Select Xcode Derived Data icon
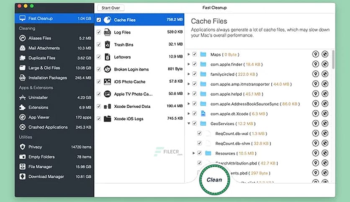Screen dimensions: 350x202 click(107, 106)
